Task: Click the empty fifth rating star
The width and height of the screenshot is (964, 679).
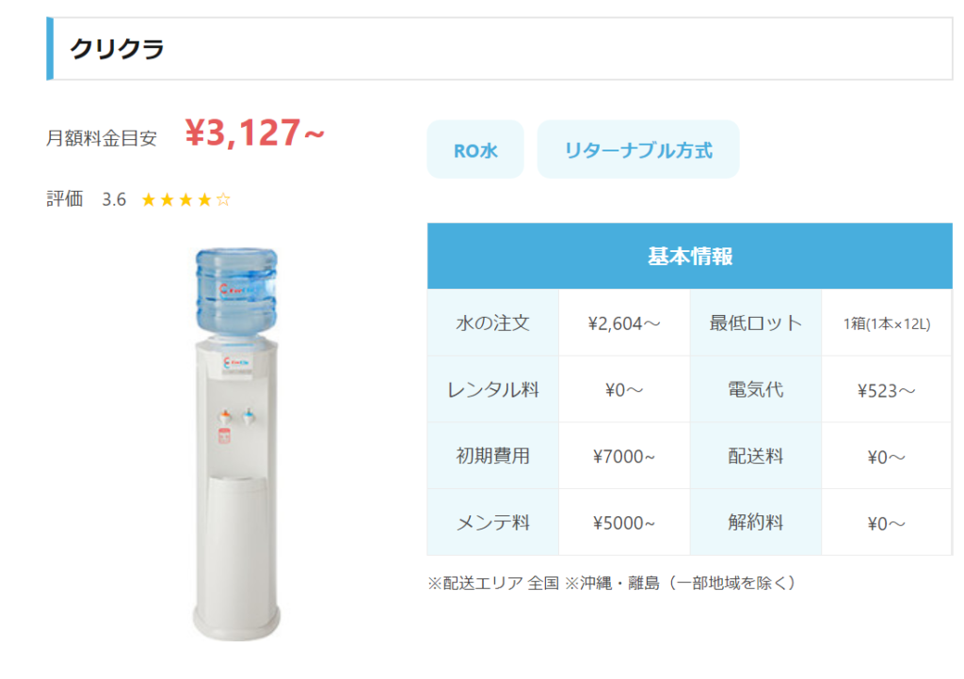Action: [223, 199]
